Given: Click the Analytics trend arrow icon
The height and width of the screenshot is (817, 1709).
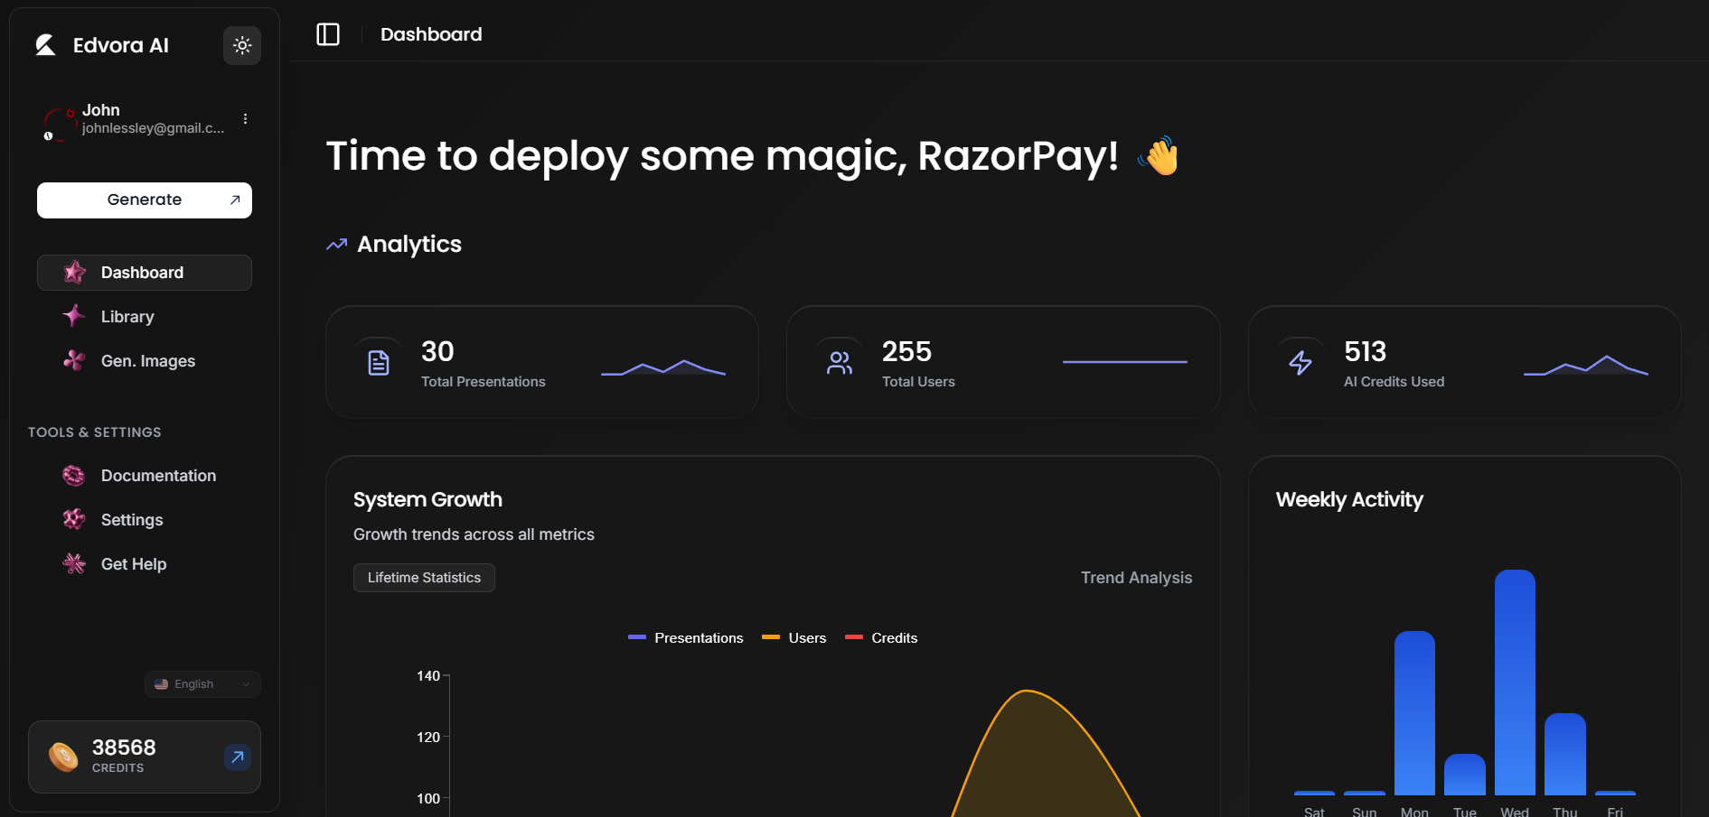Looking at the screenshot, I should (x=337, y=245).
